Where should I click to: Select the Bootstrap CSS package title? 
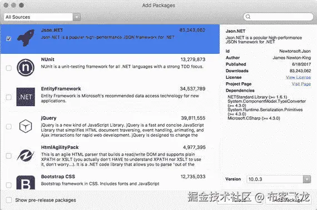coord(58,177)
